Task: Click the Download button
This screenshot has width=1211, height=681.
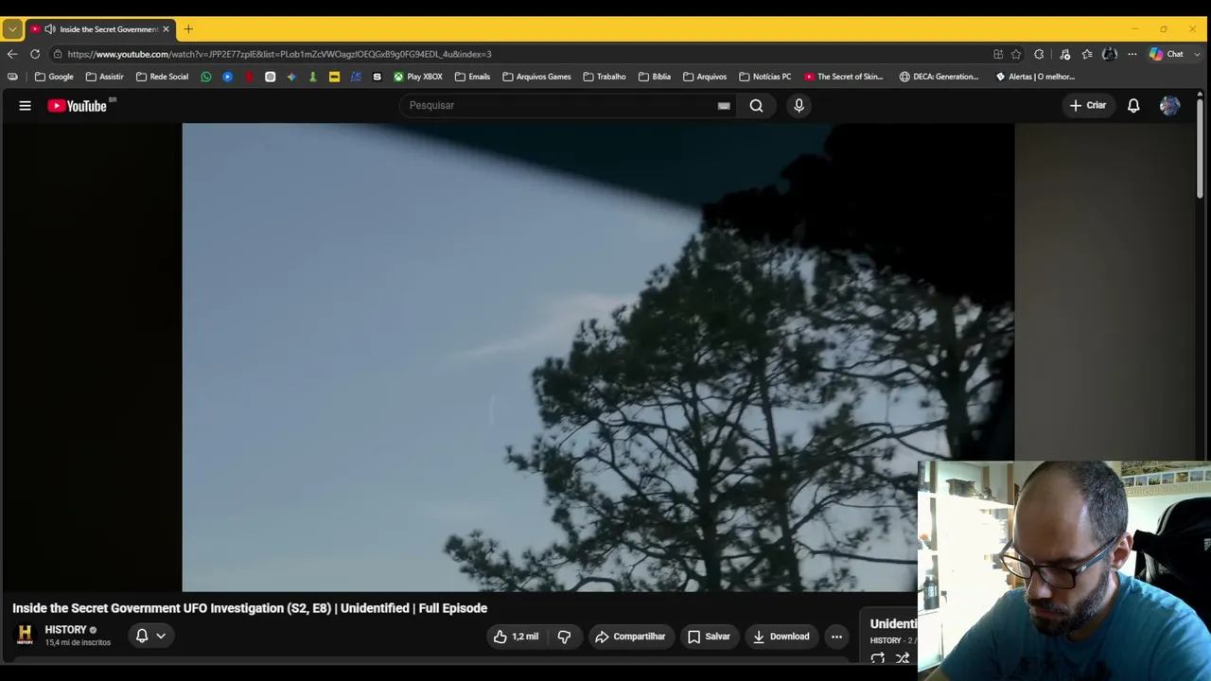Action: [781, 637]
